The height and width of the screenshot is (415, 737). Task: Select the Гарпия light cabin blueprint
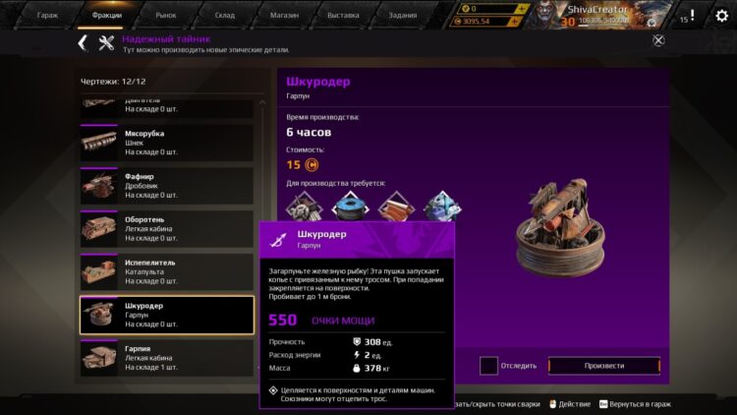(x=167, y=358)
